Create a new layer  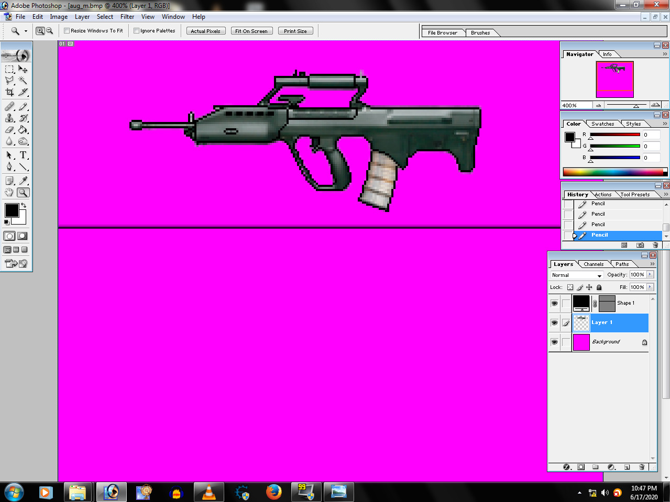[627, 466]
